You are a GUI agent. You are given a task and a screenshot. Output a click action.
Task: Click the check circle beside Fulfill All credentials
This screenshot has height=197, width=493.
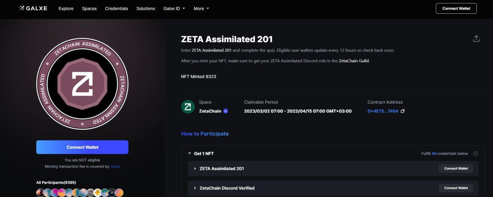tap(475, 154)
